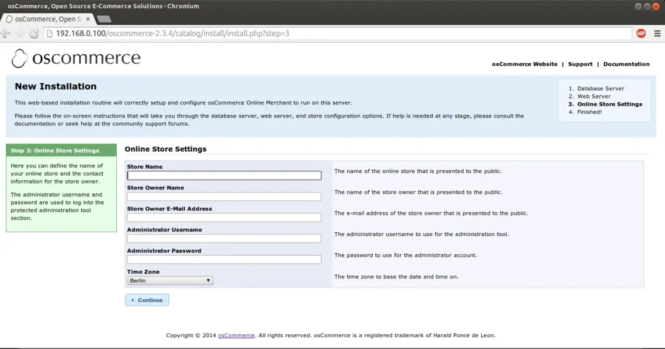Screen dimensions: 665x349
Task: Click the 'Administrator Password' label
Action: click(x=164, y=251)
